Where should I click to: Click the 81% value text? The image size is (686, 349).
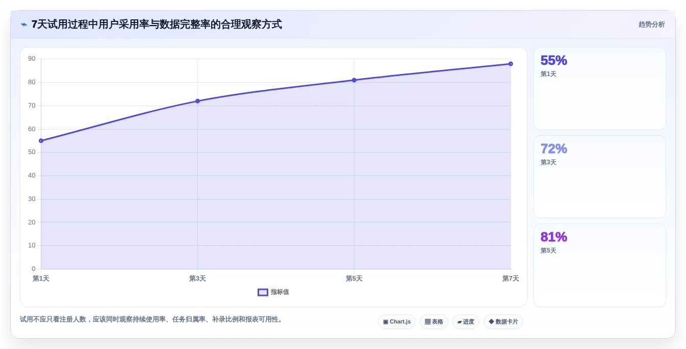tap(554, 237)
